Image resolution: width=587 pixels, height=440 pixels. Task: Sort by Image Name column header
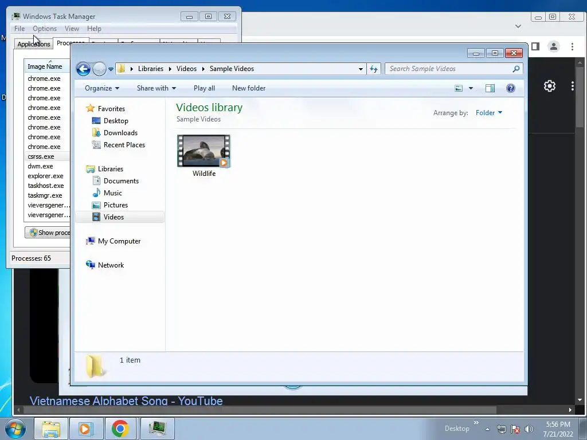click(x=47, y=66)
